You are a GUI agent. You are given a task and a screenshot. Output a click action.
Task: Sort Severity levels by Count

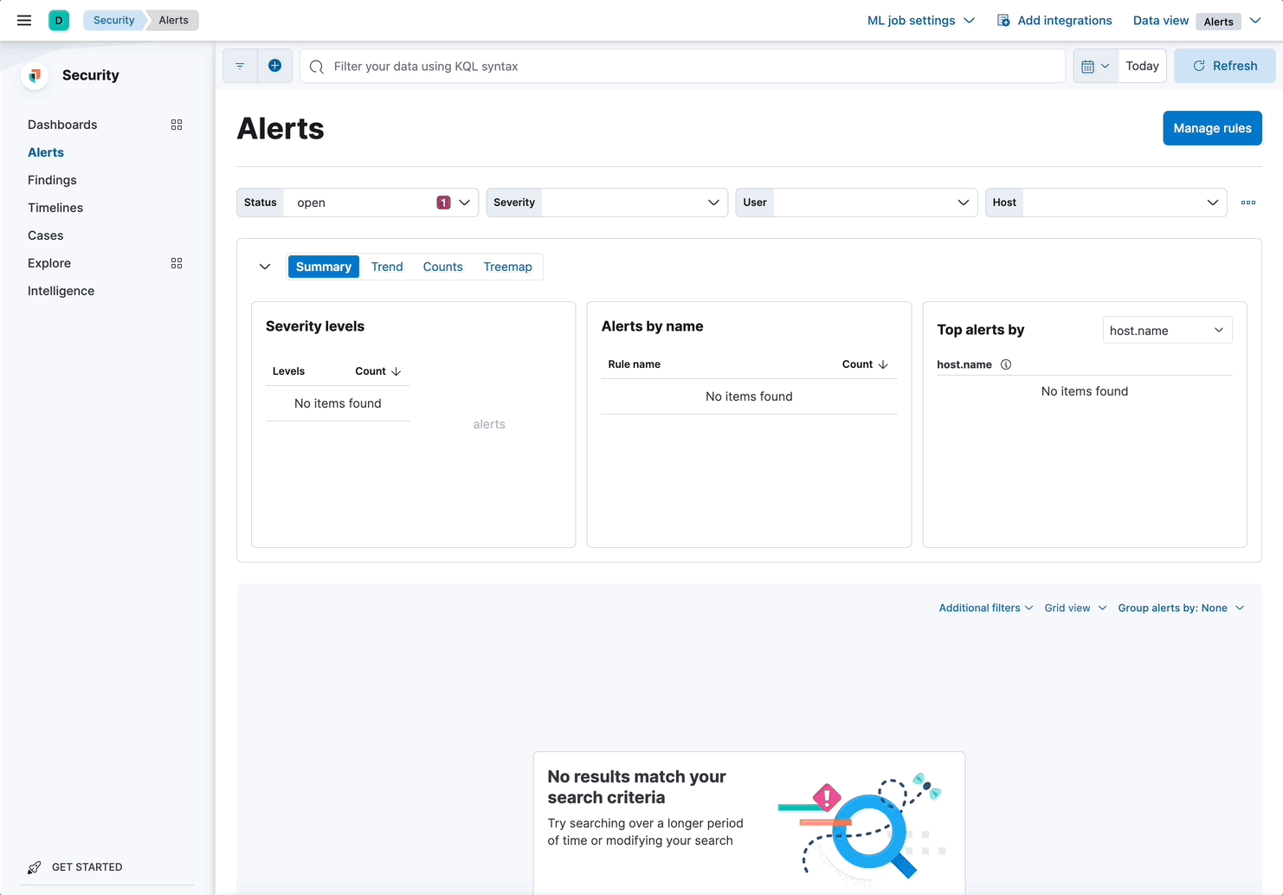(378, 371)
